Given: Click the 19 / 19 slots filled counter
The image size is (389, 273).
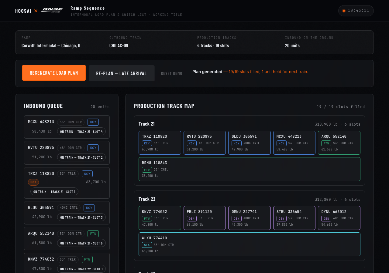Looking at the screenshot, I should click(341, 107).
